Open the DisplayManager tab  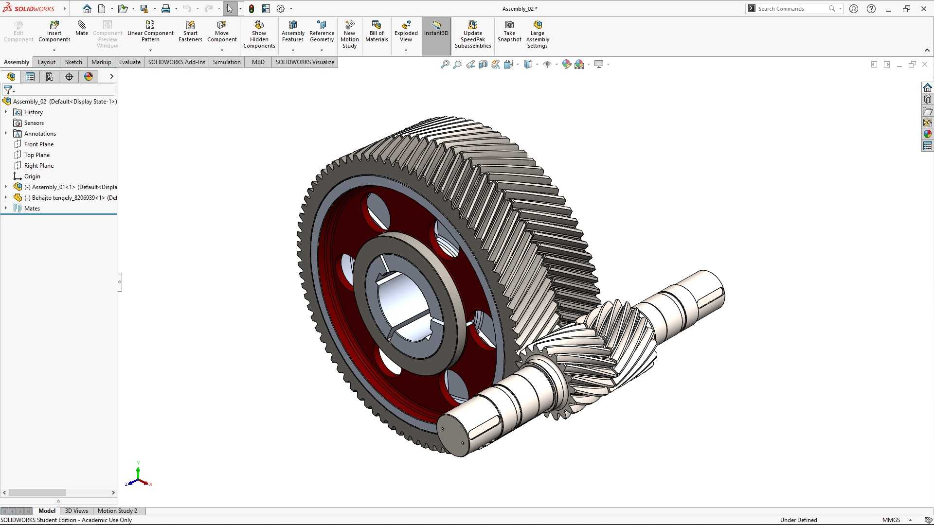tap(89, 77)
